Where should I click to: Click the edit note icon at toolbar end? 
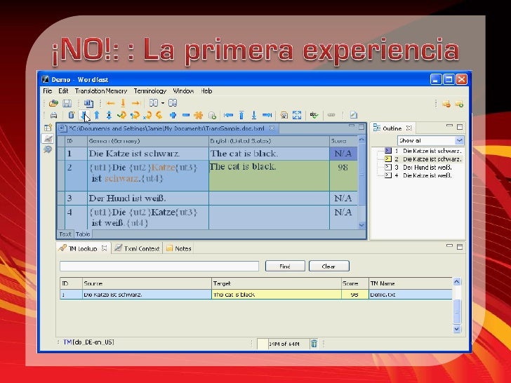pyautogui.click(x=354, y=114)
